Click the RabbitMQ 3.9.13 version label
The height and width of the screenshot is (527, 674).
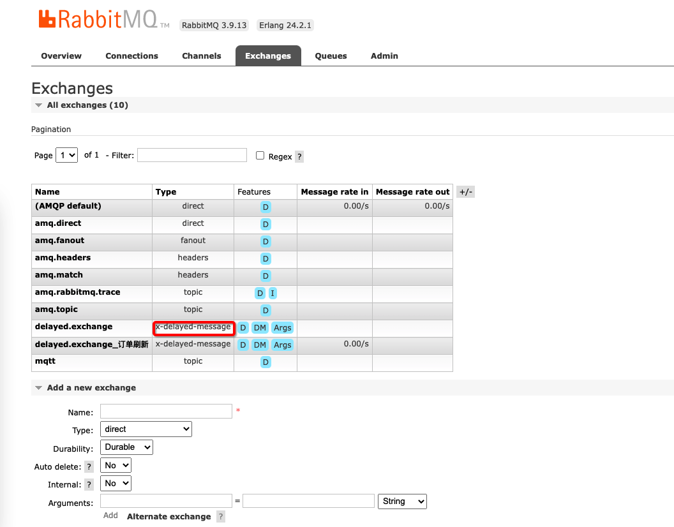214,26
